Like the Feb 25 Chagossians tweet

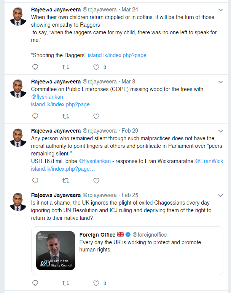coord(96,283)
